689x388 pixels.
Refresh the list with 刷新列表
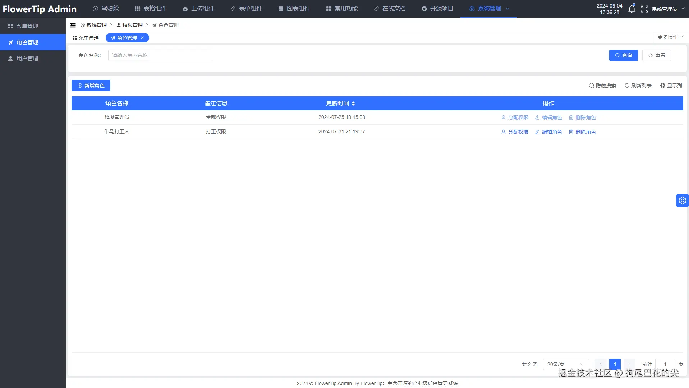[638, 86]
